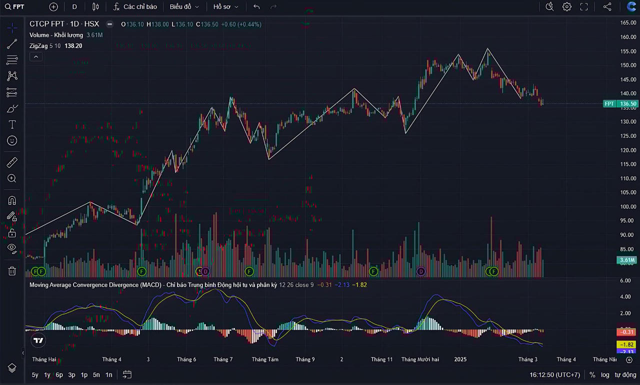Hide all drawings with eye icon
The width and height of the screenshot is (640, 385).
pyautogui.click(x=12, y=248)
